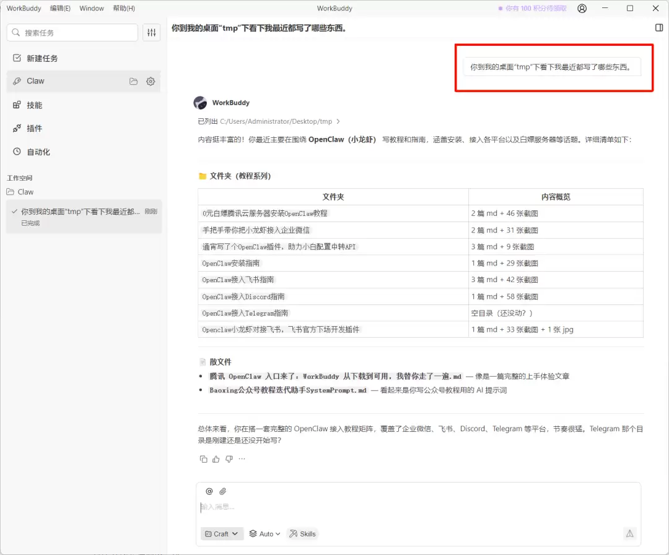669x555 pixels.
Task: Toggle the right side panel icon
Action: [659, 28]
